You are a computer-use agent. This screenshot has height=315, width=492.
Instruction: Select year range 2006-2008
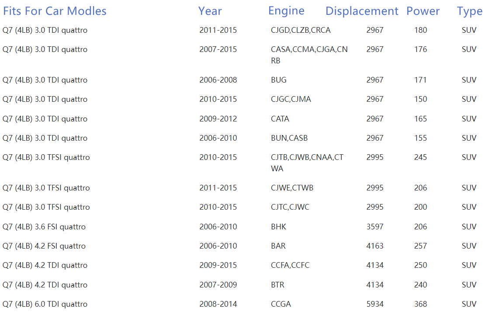pos(218,80)
